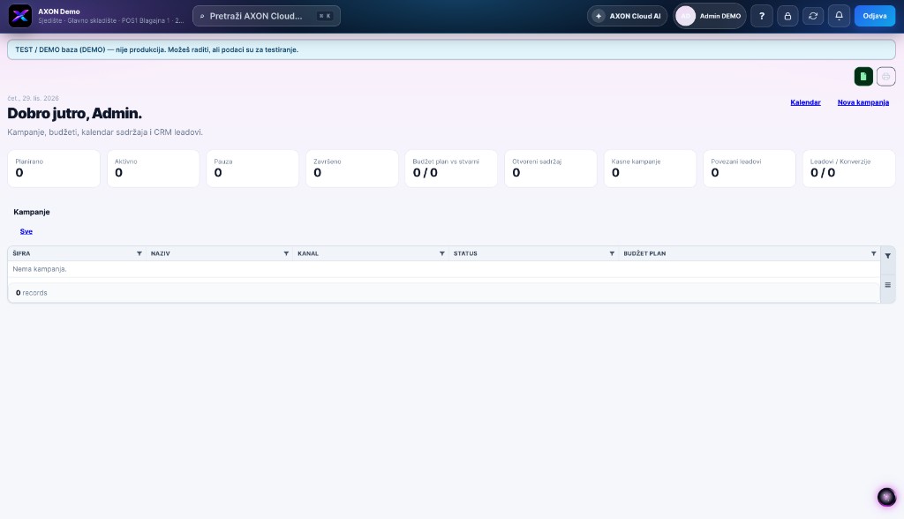
Task: Open the Status column filter
Action: (x=612, y=253)
